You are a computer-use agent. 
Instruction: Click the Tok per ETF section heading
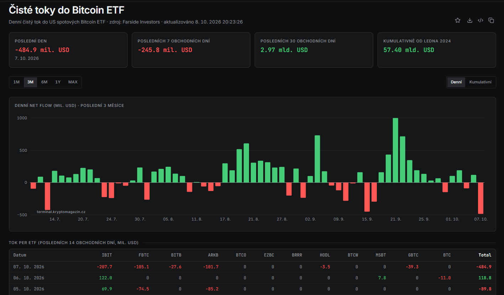[x=74, y=243]
